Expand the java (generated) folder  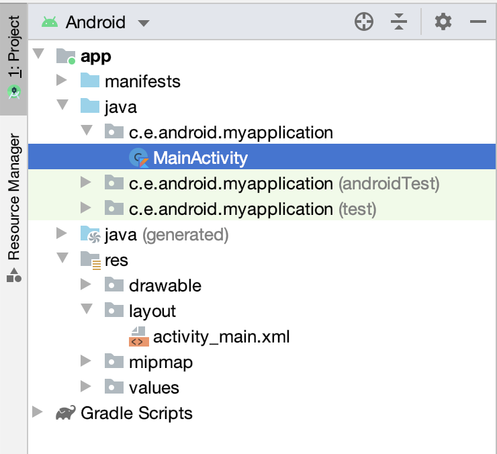click(62, 234)
